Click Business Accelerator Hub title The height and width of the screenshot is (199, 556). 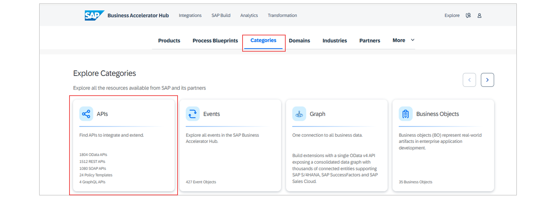[x=138, y=16]
